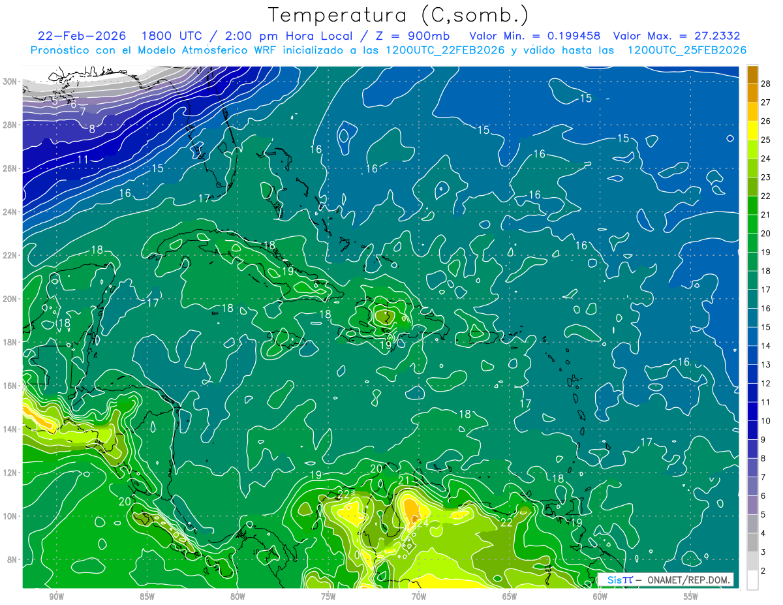Click the "8N" latitude axis label
This screenshot has width=783, height=605.
click(13, 559)
